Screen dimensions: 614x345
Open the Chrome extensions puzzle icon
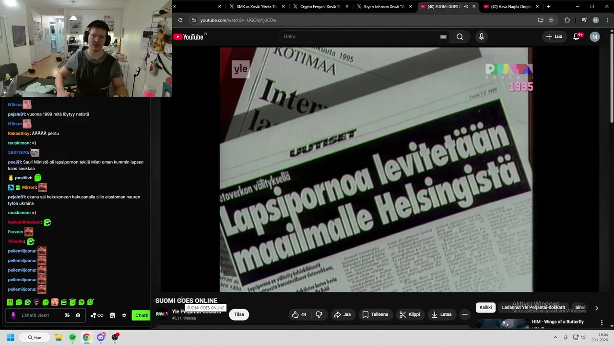567,20
